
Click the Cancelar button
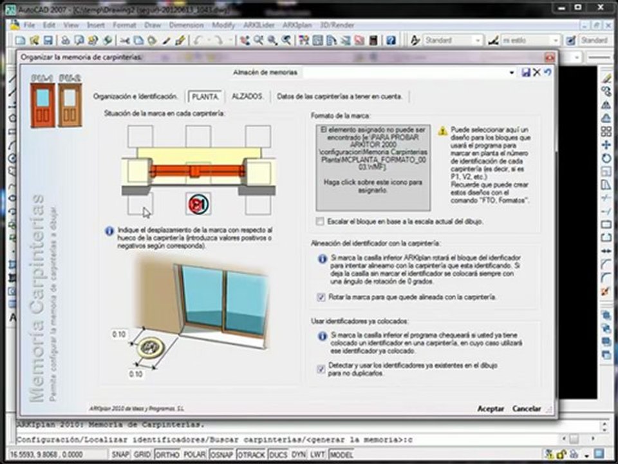[527, 409]
